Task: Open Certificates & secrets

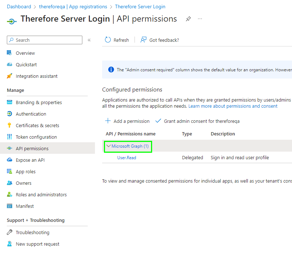Action: pos(38,125)
